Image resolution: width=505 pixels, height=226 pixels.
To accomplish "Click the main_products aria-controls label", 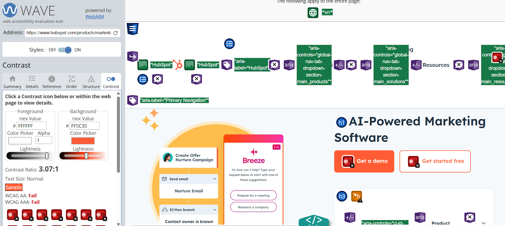I will [x=314, y=65].
